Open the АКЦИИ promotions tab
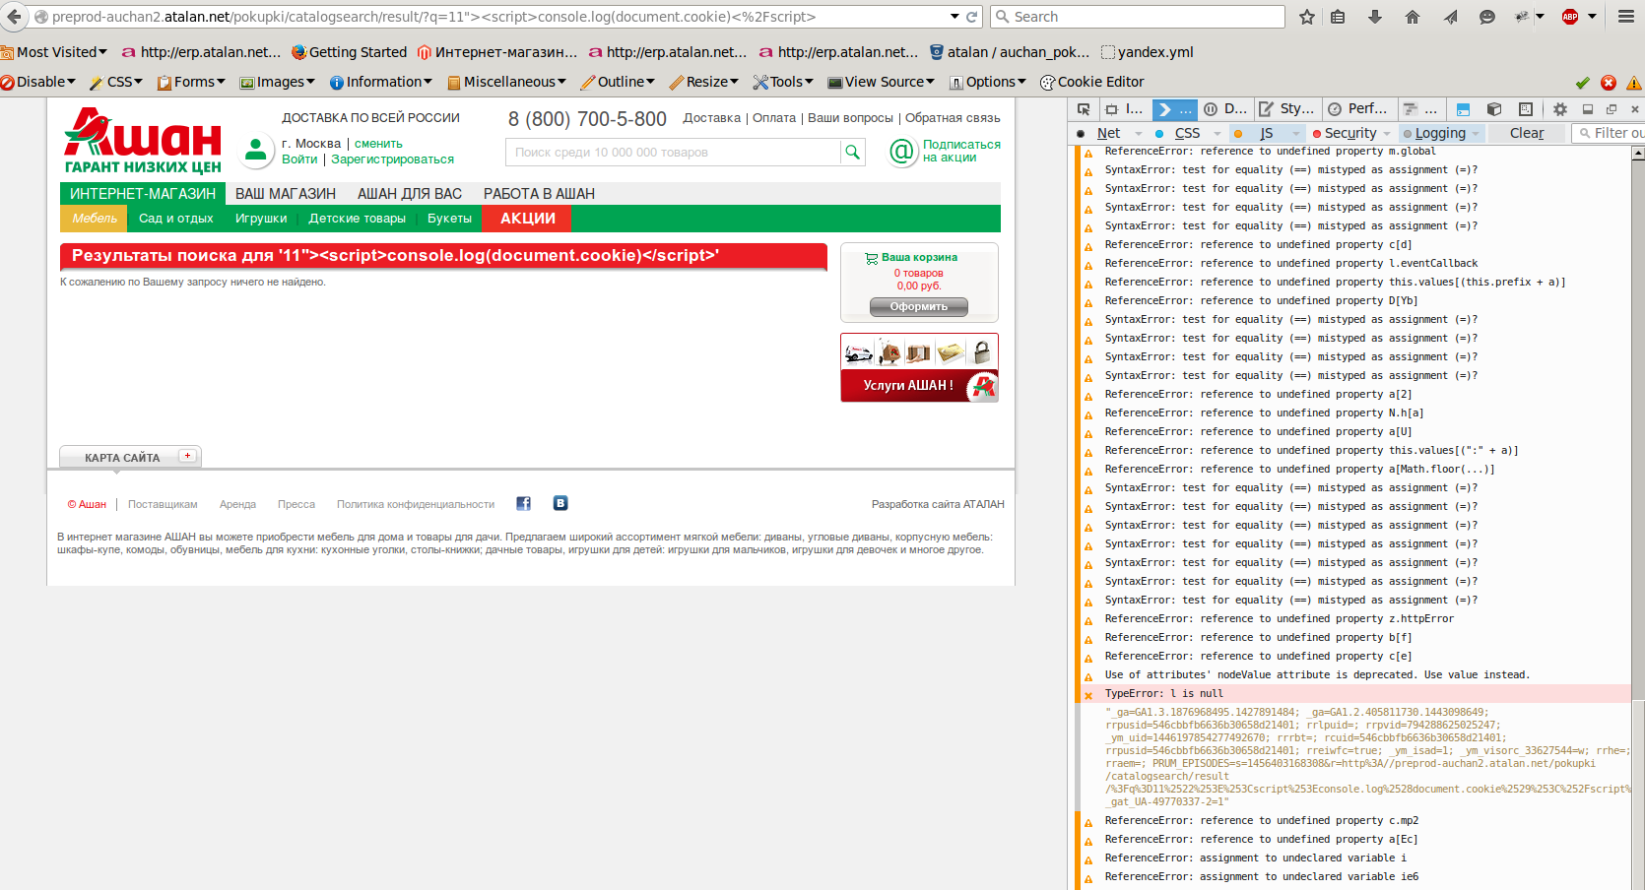The height and width of the screenshot is (890, 1645). [527, 219]
